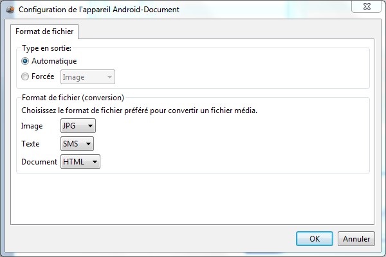Enable the Forcée radio button
Viewport: 386px width, 257px height.
pyautogui.click(x=25, y=77)
